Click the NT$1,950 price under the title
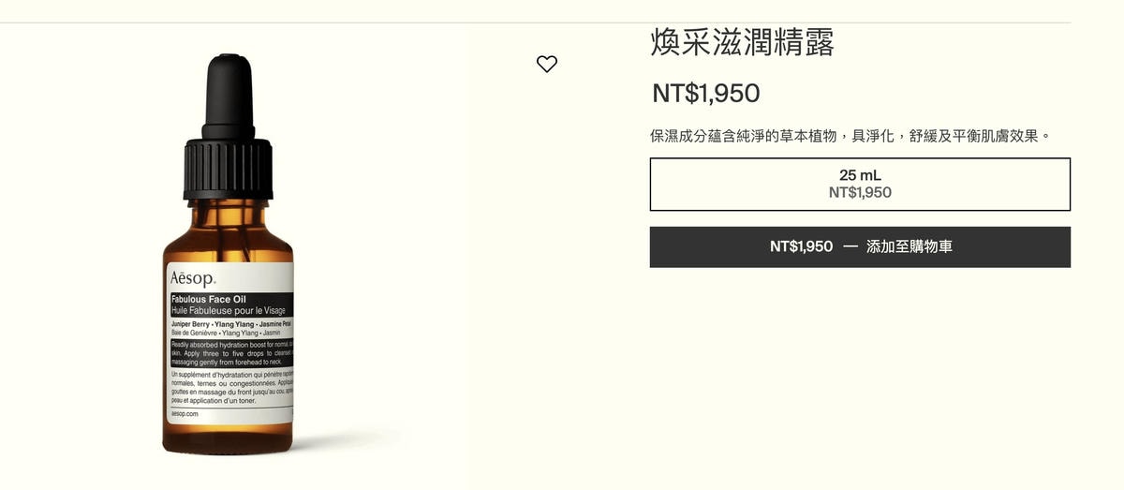Image resolution: width=1124 pixels, height=490 pixels. pyautogui.click(x=706, y=93)
